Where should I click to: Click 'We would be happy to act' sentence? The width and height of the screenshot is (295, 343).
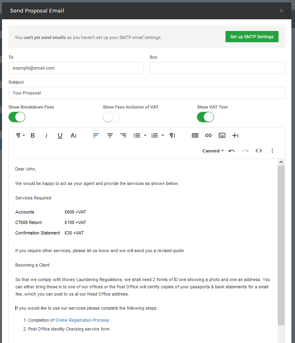pos(97,183)
